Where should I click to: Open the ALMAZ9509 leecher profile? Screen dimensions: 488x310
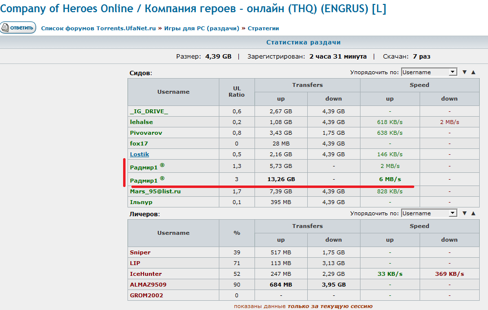coord(148,285)
